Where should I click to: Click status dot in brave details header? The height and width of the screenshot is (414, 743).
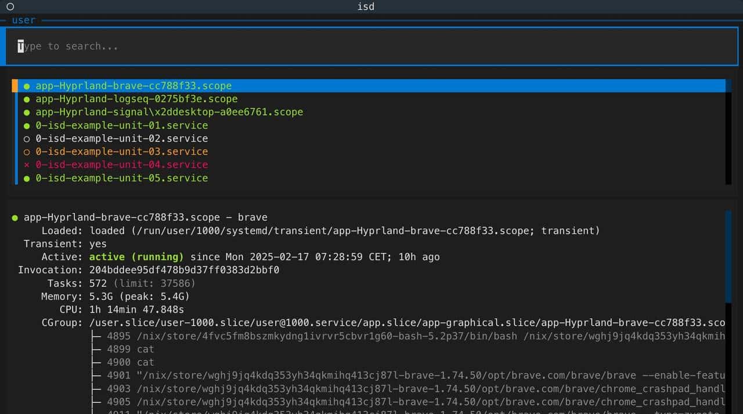click(x=15, y=218)
